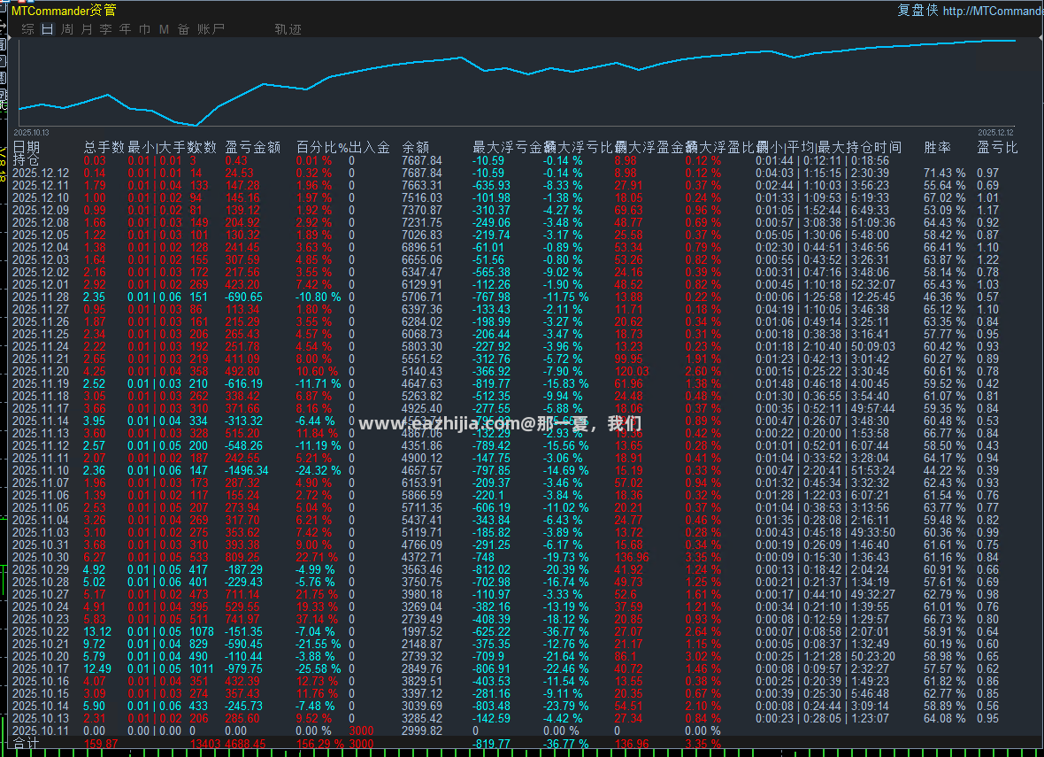Click the 持仓 row label
The image size is (1044, 757).
click(x=26, y=160)
